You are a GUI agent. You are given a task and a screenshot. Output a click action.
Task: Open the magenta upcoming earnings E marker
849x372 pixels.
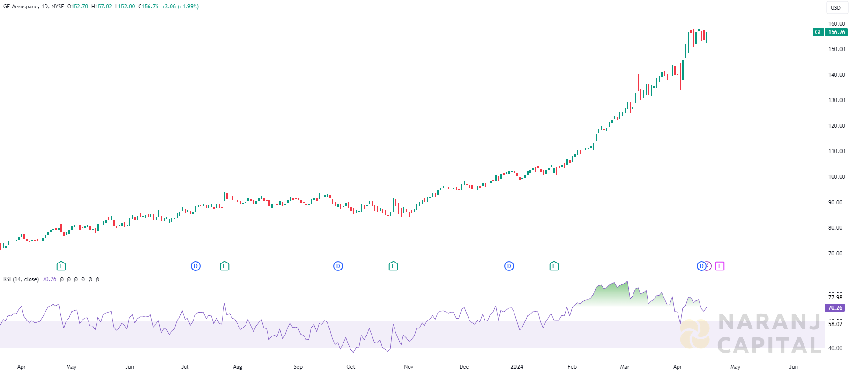pos(720,266)
